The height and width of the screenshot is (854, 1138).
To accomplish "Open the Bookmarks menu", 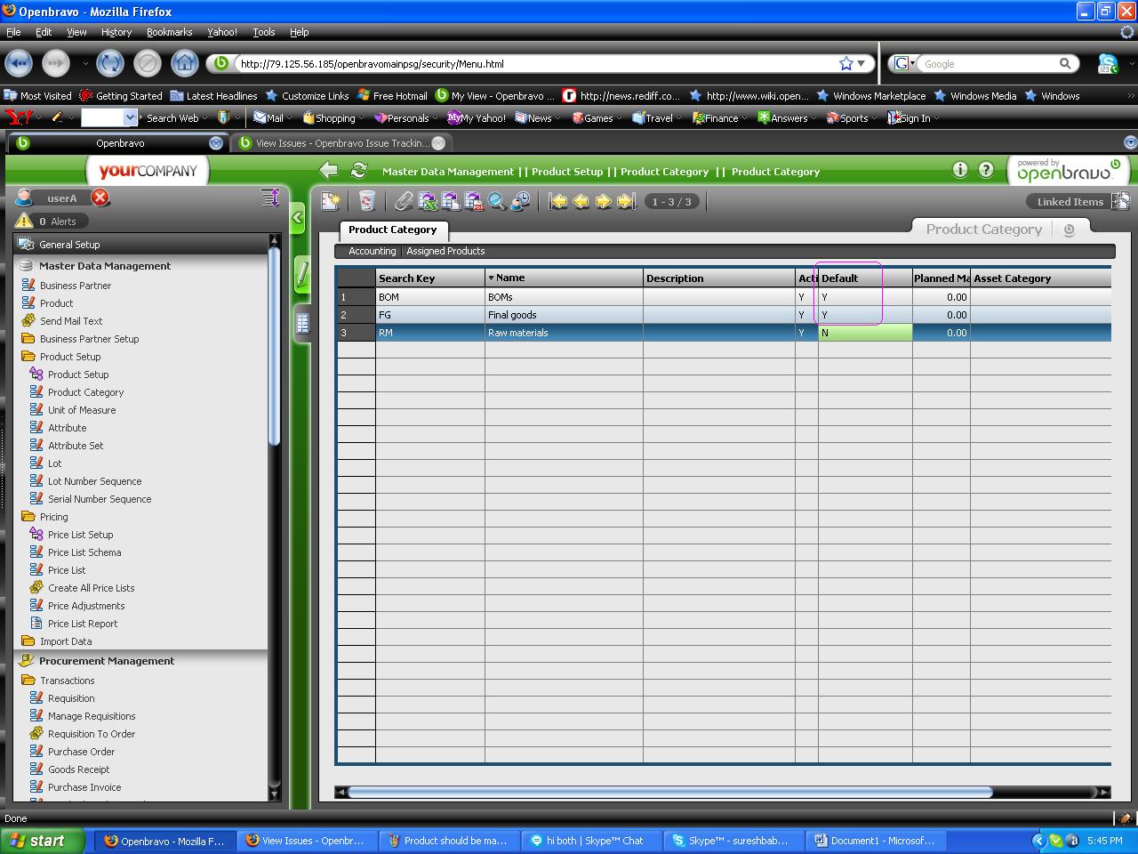I will click(x=169, y=32).
